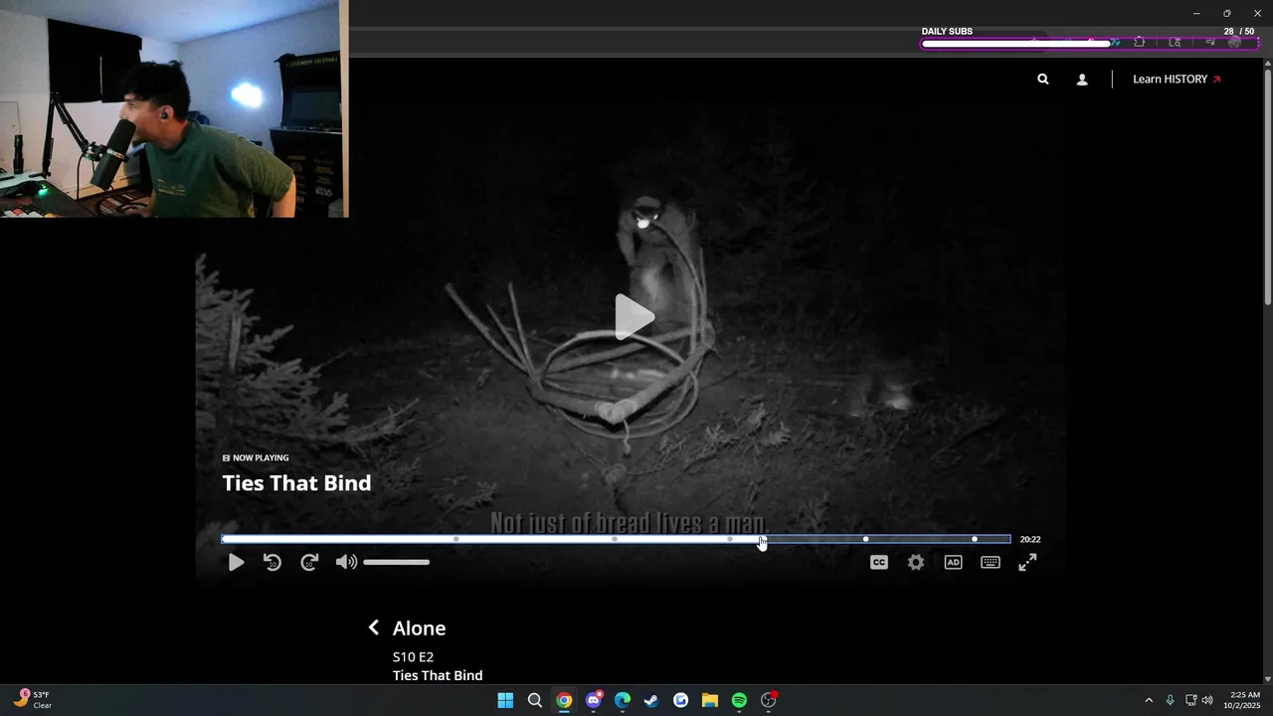The height and width of the screenshot is (716, 1273).
Task: Open File Explorer from the taskbar
Action: [x=710, y=700]
